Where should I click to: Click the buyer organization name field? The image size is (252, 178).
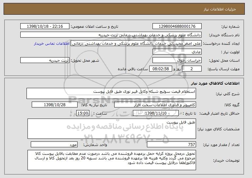point(111,35)
